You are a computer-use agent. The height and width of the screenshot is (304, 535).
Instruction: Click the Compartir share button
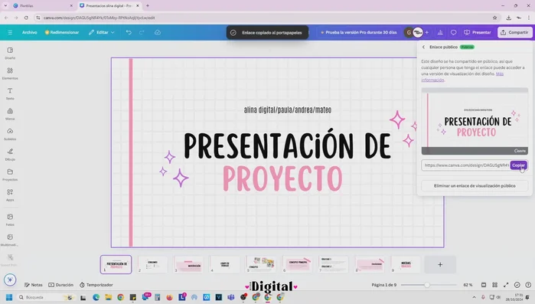pyautogui.click(x=514, y=32)
